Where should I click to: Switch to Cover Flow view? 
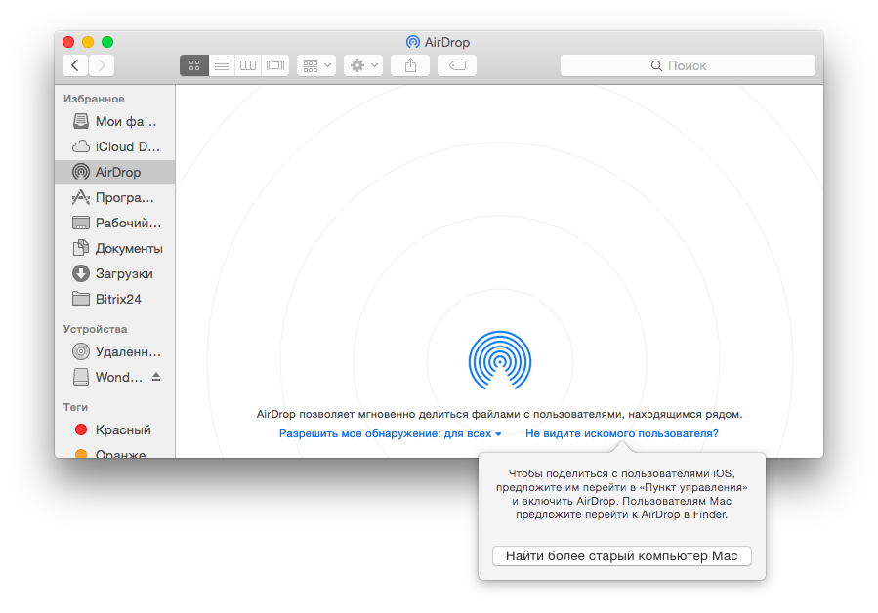click(x=275, y=65)
